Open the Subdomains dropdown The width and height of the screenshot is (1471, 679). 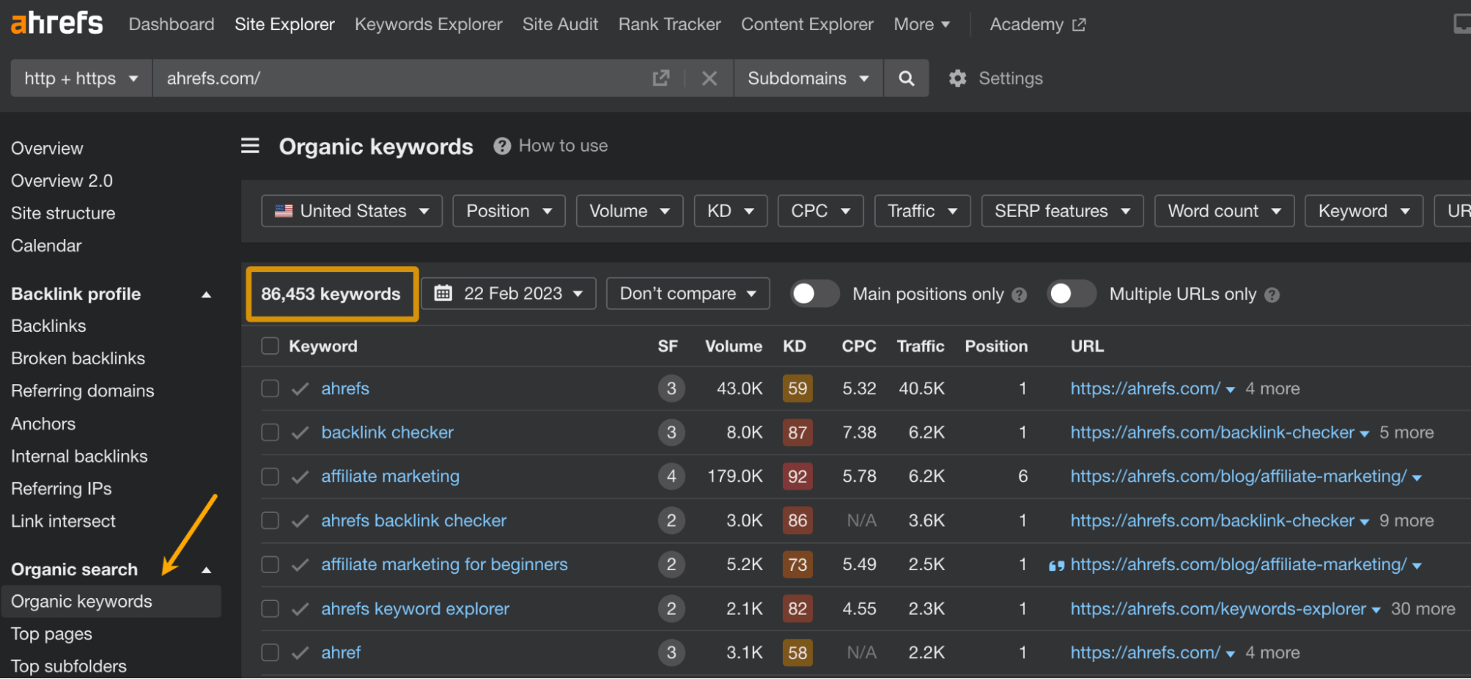(x=807, y=78)
